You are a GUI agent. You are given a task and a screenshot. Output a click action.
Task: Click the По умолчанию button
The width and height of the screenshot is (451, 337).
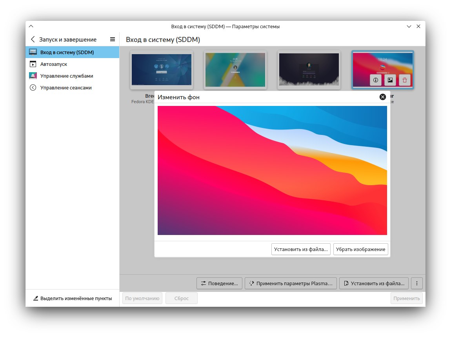point(142,299)
